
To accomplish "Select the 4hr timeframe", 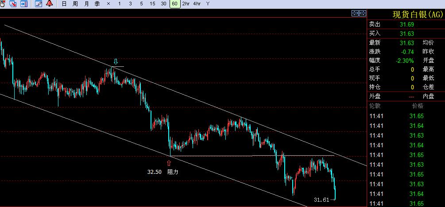I will click(x=197, y=4).
